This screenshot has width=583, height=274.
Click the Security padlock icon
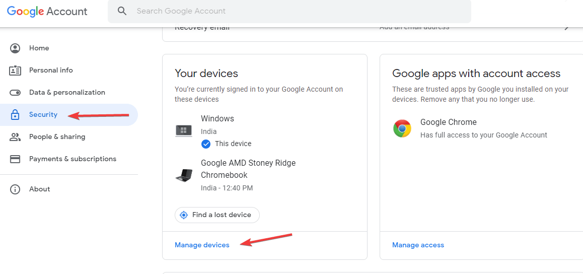(x=15, y=114)
